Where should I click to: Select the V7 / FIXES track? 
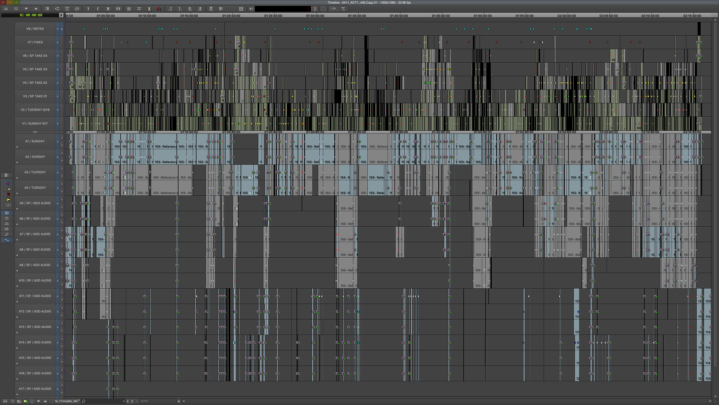click(35, 42)
